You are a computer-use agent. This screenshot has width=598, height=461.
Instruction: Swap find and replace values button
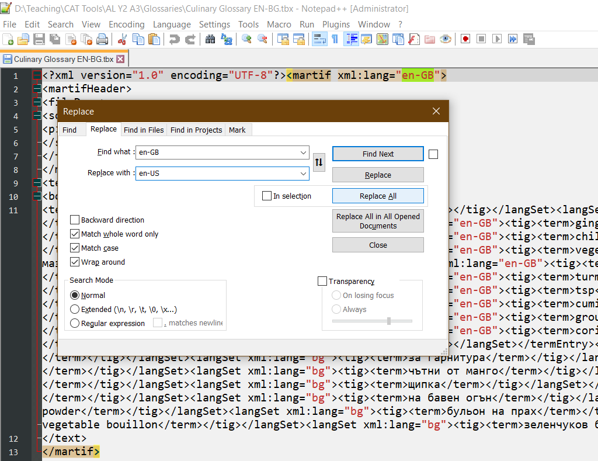tap(319, 162)
